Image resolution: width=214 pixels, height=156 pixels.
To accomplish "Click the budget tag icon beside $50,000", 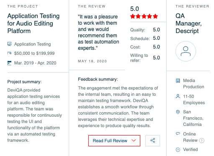I will click(x=9, y=53).
